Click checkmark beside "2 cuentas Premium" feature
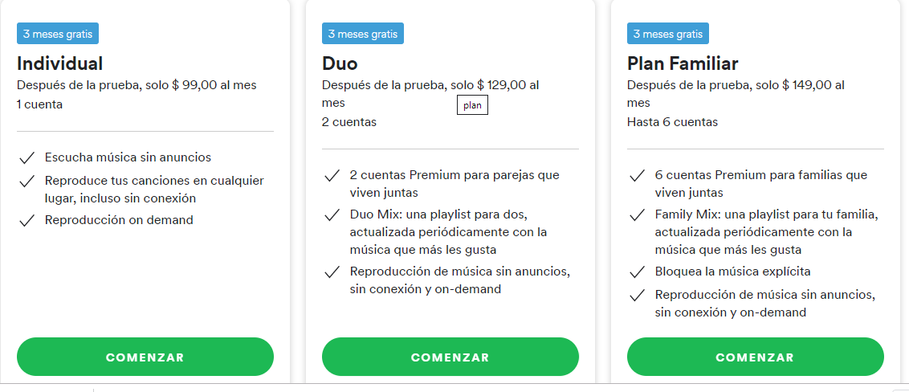 [x=332, y=175]
